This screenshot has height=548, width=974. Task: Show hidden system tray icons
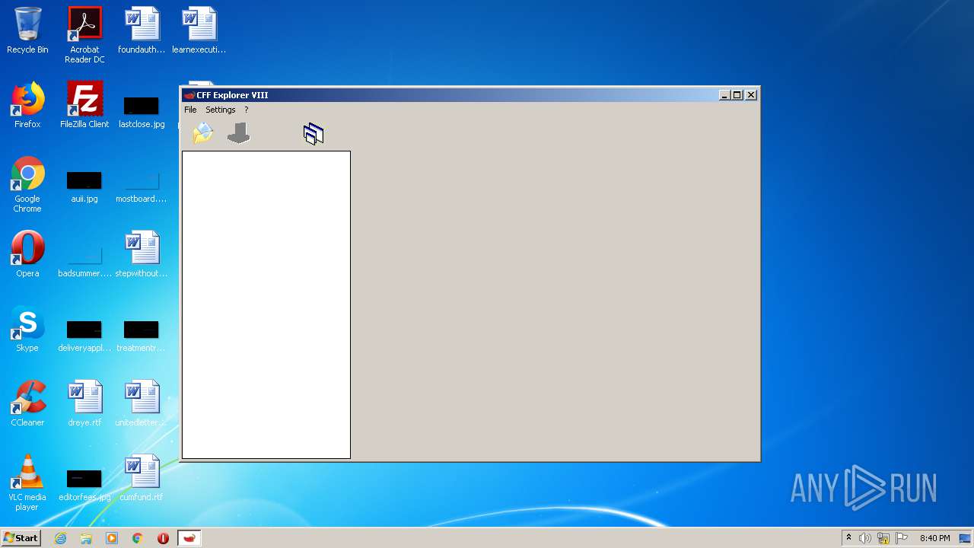[x=848, y=538]
